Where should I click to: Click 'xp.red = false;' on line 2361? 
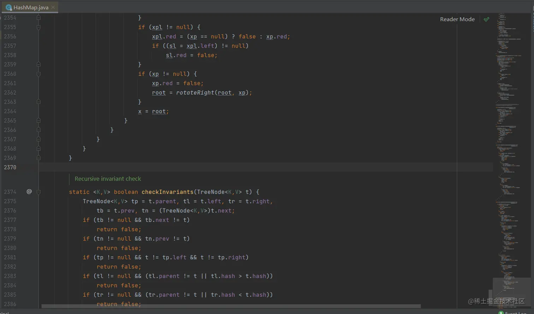pos(178,83)
